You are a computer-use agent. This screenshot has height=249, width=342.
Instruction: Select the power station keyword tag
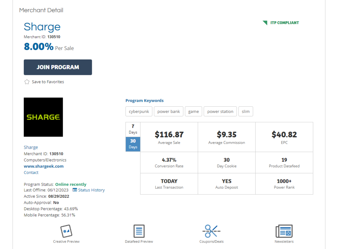tap(220, 112)
